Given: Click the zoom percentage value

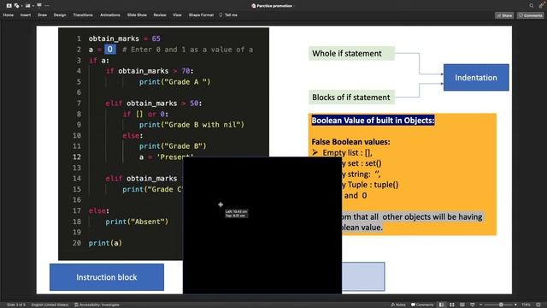Looking at the screenshot, I should [526, 305].
